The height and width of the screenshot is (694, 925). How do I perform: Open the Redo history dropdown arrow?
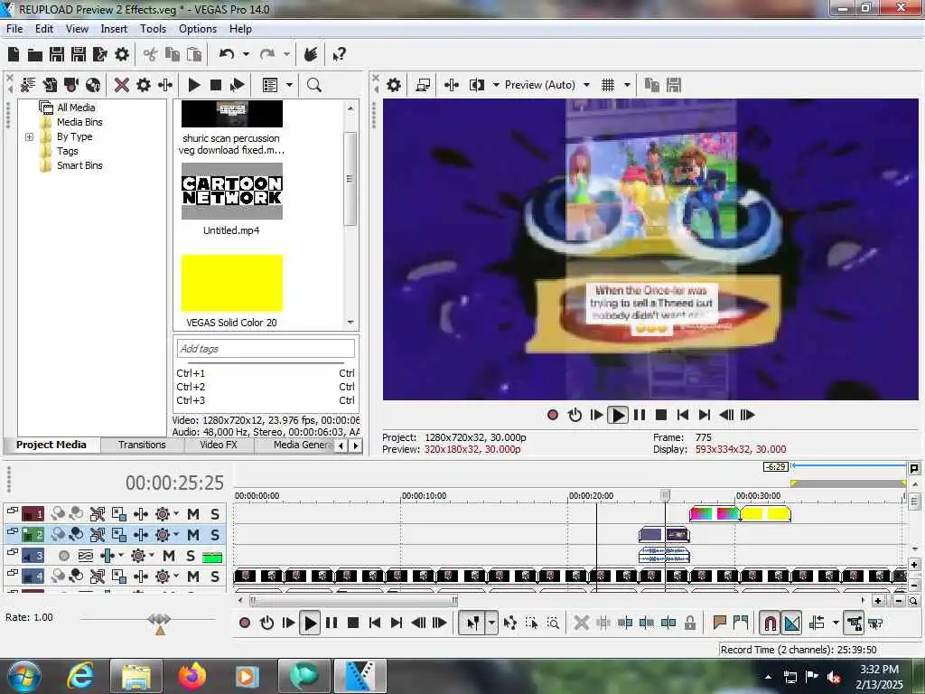(286, 54)
